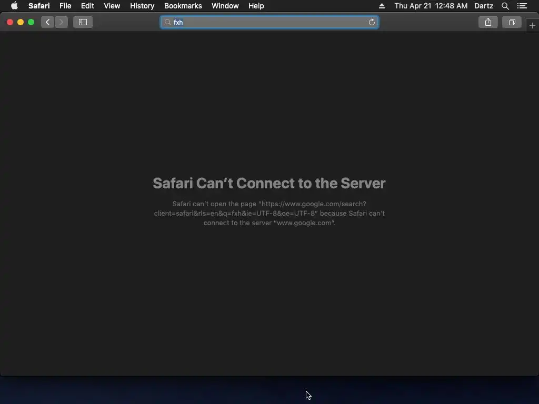
Task: Minimize the Safari window
Action: click(21, 22)
